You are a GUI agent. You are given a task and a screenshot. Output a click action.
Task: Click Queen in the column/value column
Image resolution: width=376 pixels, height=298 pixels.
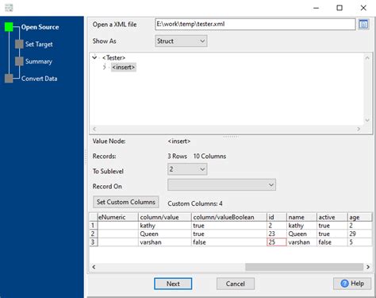165,234
